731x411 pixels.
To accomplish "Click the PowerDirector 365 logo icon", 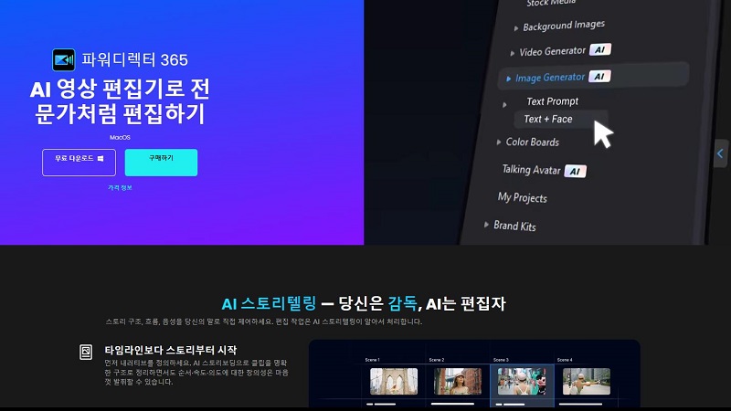I will coord(63,59).
